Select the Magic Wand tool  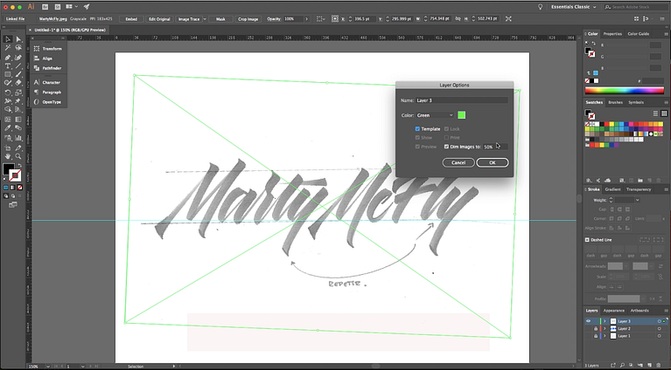(7, 48)
